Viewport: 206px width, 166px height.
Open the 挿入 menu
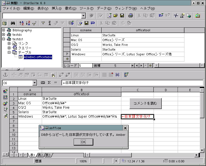(x=57, y=8)
